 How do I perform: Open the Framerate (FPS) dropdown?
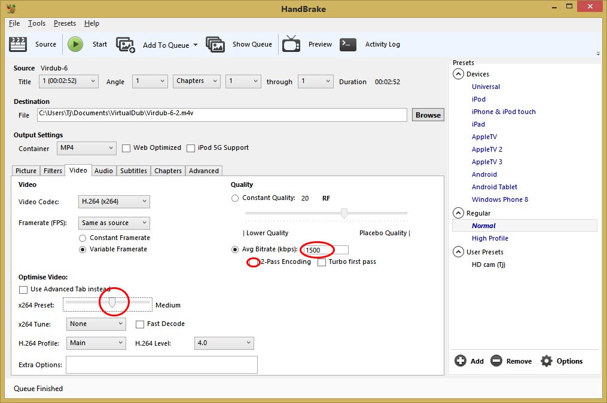pos(114,223)
